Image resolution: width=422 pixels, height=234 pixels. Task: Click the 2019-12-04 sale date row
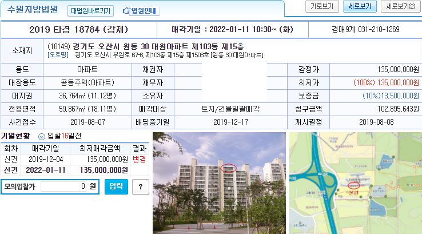point(75,160)
